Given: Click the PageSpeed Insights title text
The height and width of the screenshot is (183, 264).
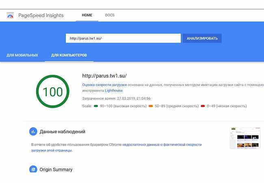Looking at the screenshot, I should coord(41,15).
